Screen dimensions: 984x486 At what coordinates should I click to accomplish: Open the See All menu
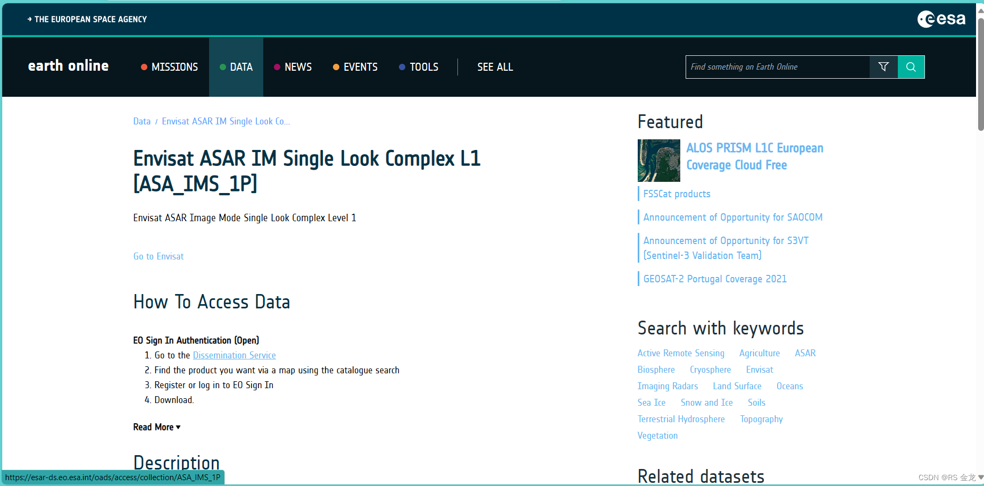click(495, 67)
